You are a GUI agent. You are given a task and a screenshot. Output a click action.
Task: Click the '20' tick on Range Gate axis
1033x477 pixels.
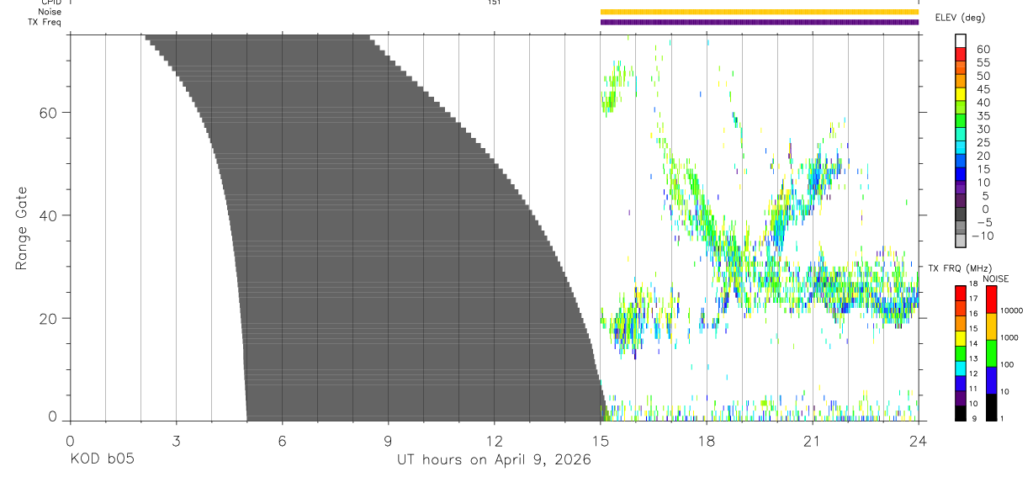[x=49, y=319]
